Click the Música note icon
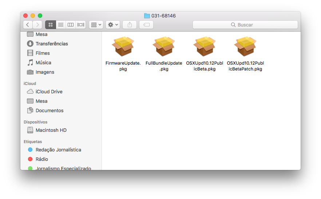 tap(30, 62)
